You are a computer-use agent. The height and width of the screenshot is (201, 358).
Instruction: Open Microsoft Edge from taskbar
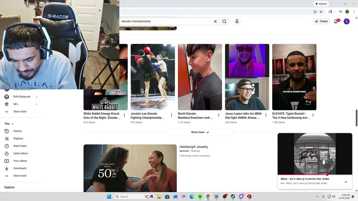point(192,197)
